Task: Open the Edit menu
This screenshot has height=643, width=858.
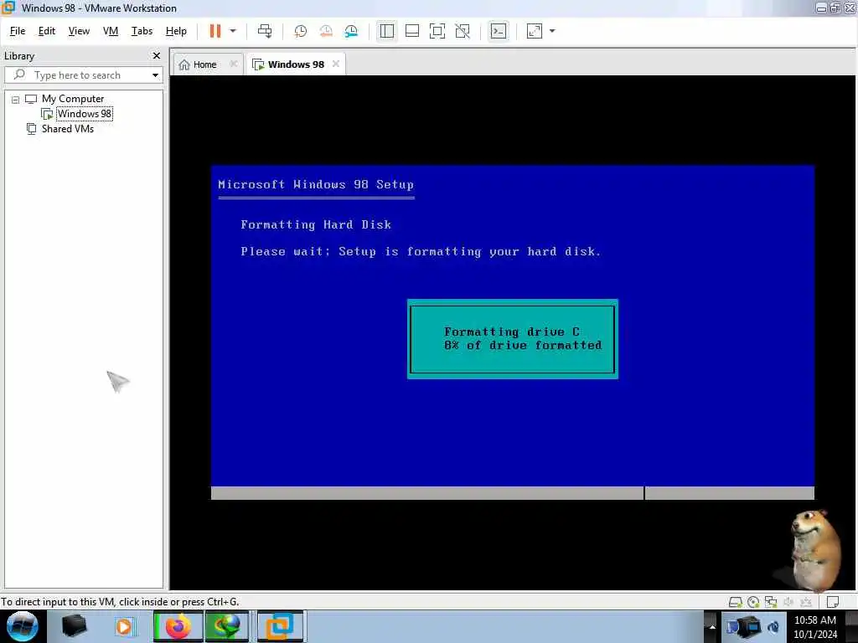Action: tap(47, 31)
